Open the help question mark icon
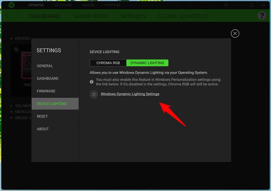 [261, 16]
